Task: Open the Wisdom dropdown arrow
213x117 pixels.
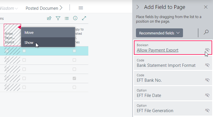Action: tap(16, 9)
